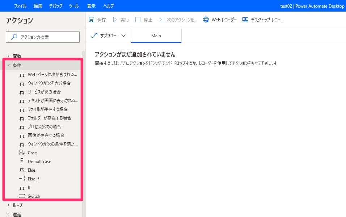Click the subflow diagram icon

[x=94, y=36]
